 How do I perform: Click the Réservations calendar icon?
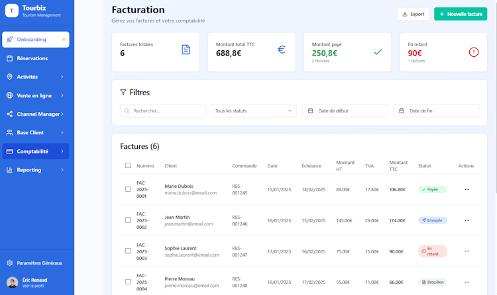pyautogui.click(x=10, y=58)
